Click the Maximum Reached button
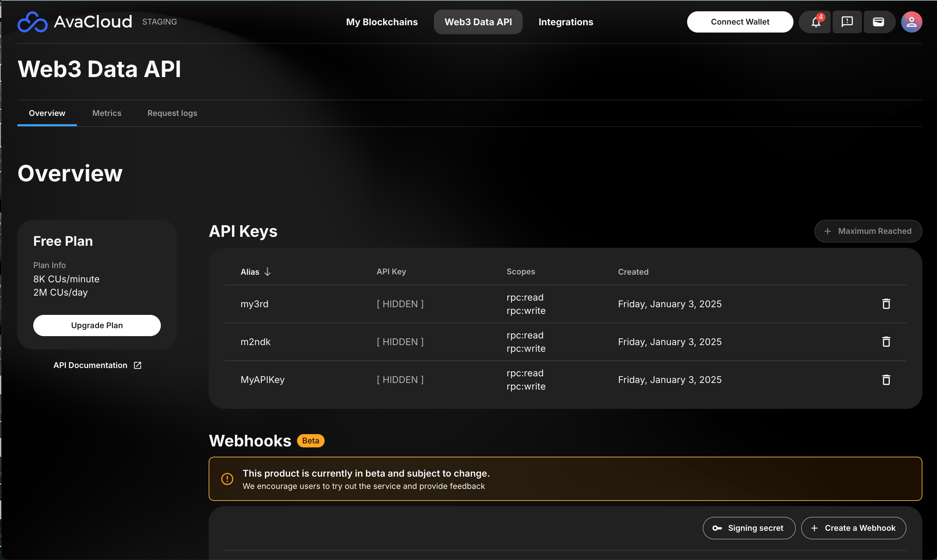937x560 pixels. point(868,231)
